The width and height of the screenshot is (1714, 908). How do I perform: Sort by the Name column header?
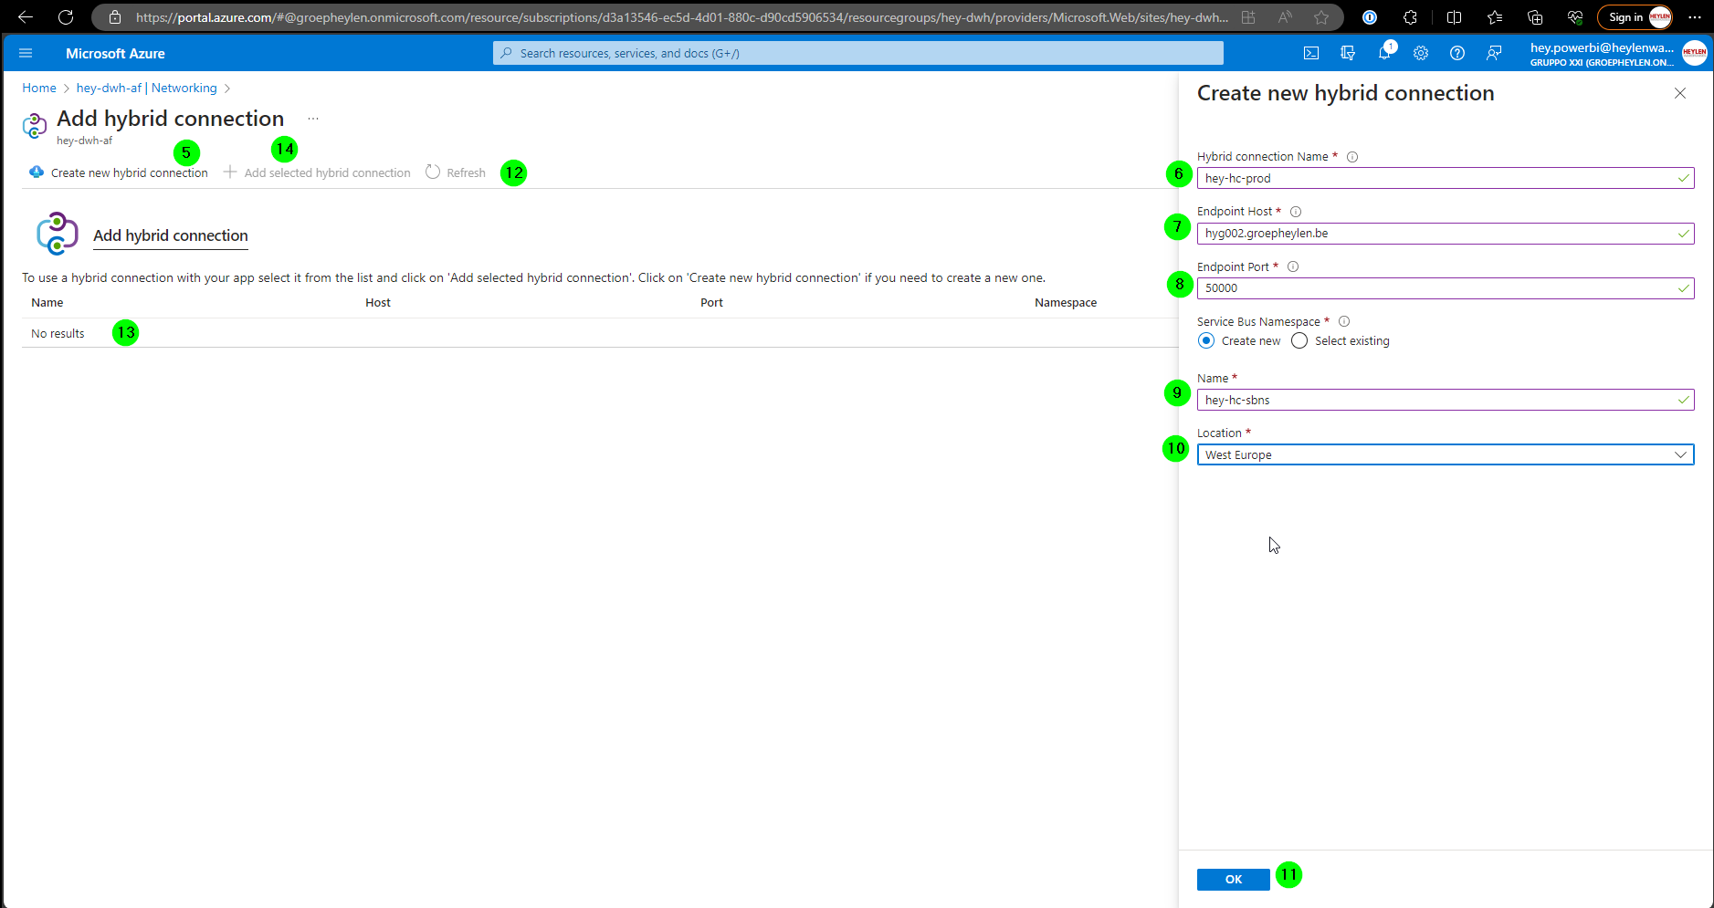pos(47,303)
